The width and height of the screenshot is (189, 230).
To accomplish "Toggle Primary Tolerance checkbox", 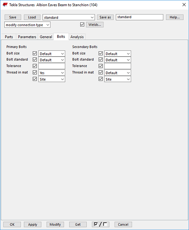I will click(35, 66).
